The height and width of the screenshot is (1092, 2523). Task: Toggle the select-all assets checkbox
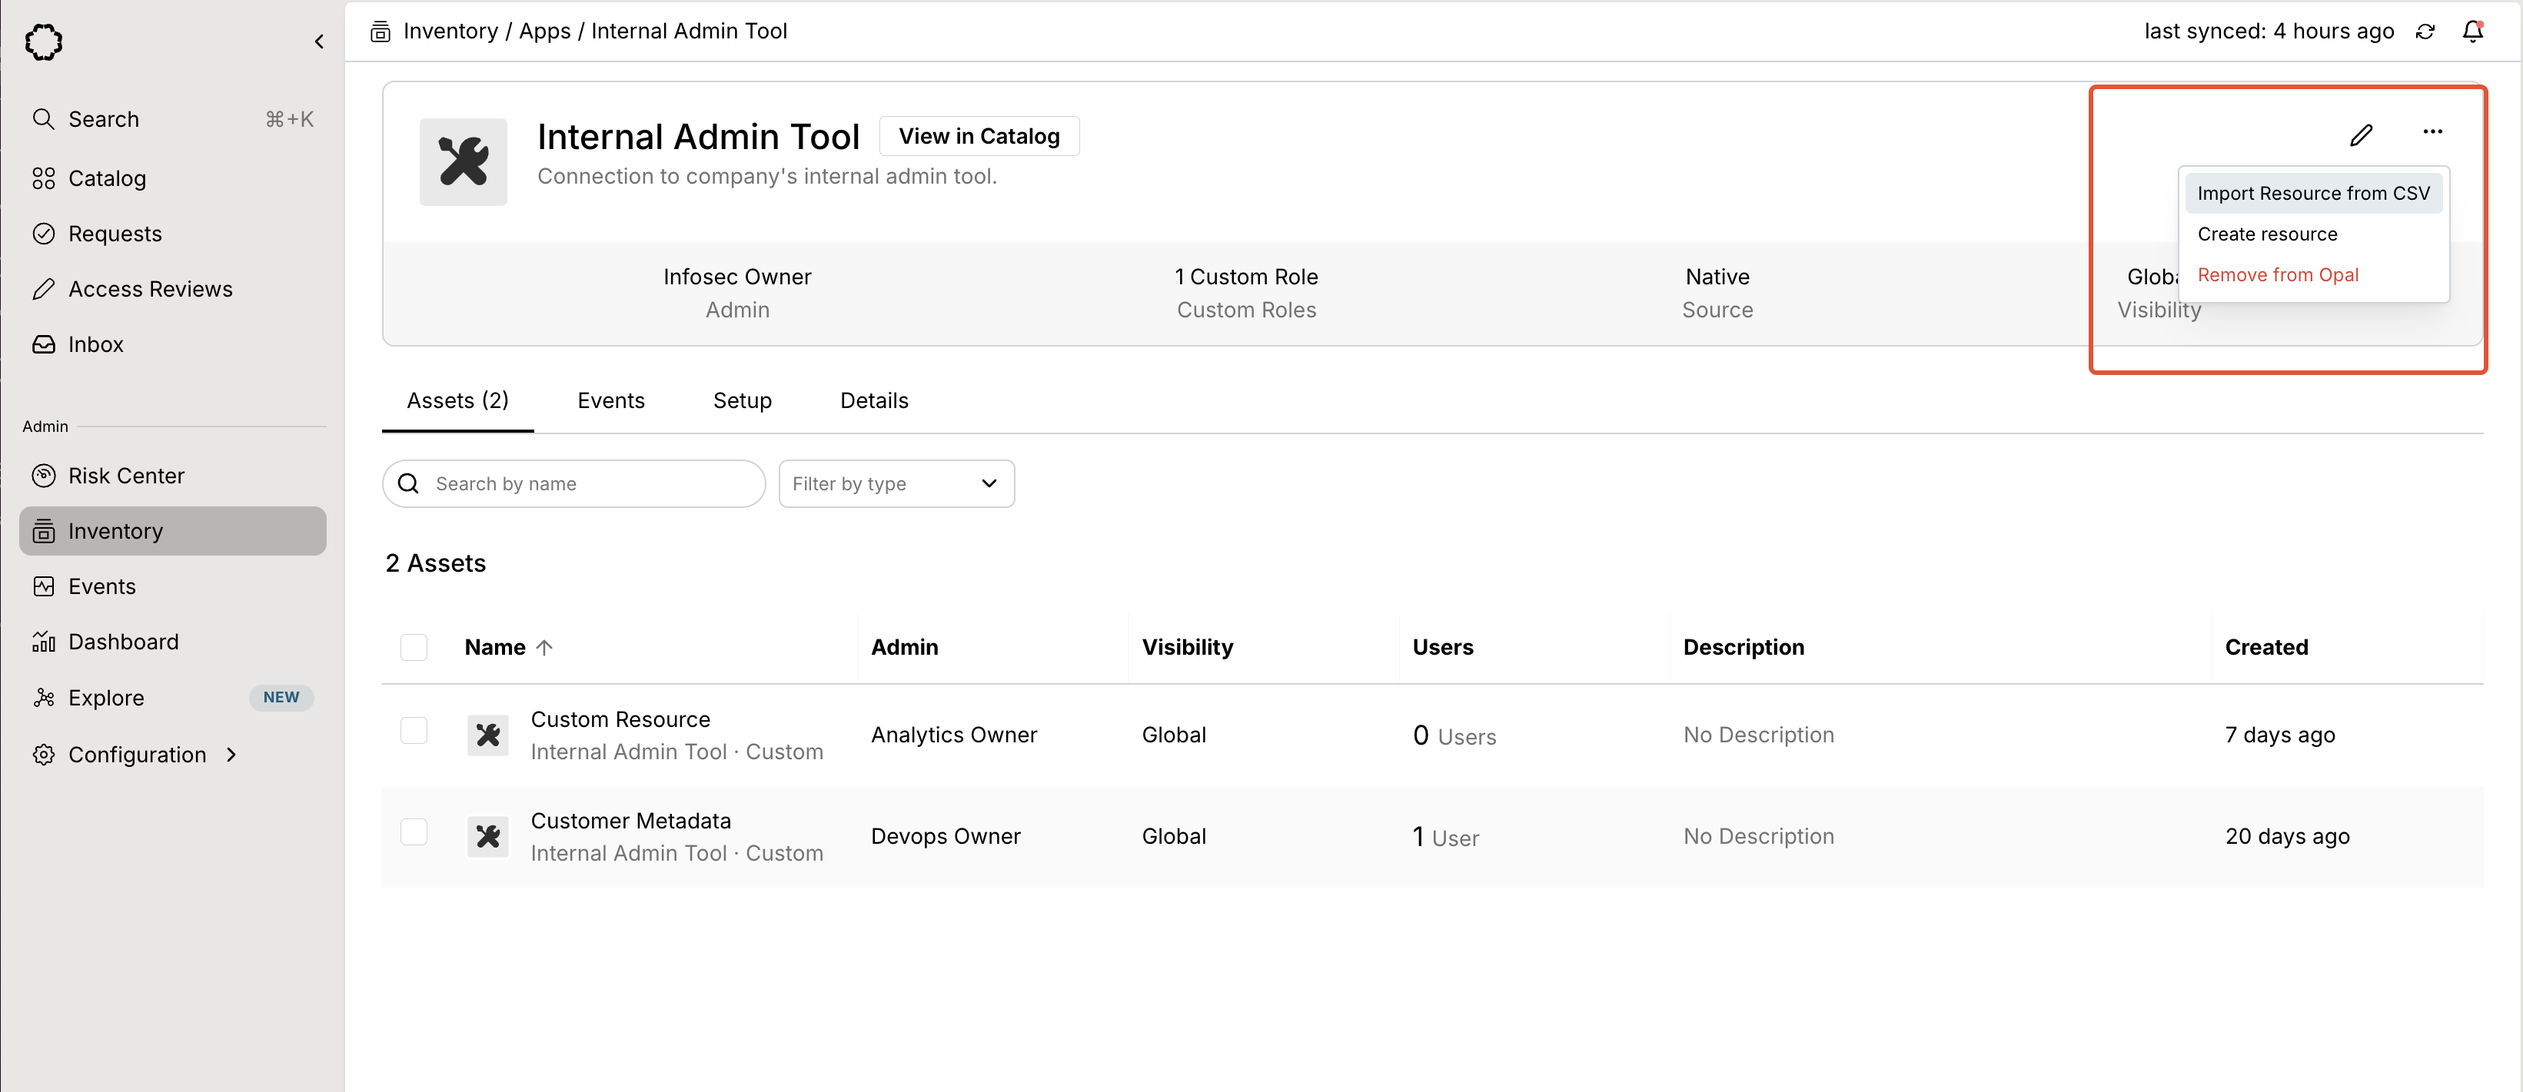414,647
